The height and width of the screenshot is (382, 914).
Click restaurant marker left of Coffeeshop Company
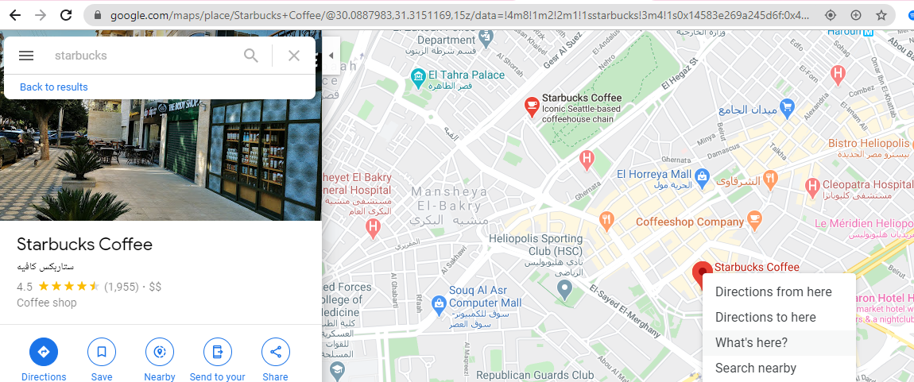pyautogui.click(x=607, y=220)
